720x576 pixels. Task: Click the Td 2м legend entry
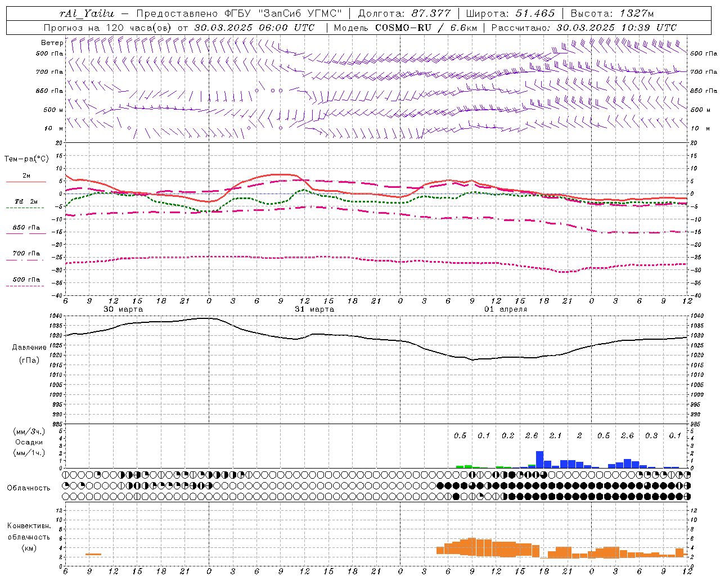coord(26,201)
